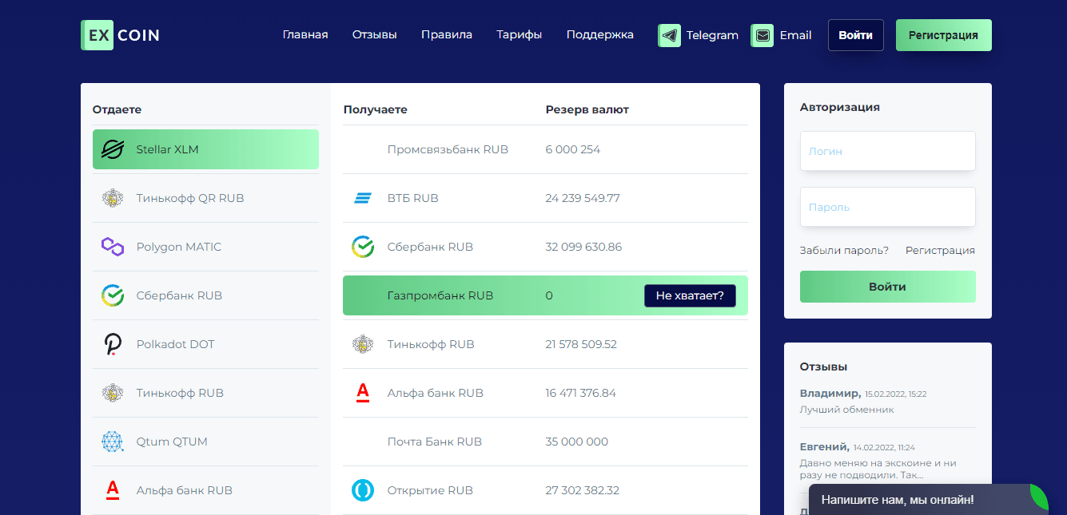Choose the Открытие RUB bank icon
Screen dimensions: 1067x515
[363, 490]
